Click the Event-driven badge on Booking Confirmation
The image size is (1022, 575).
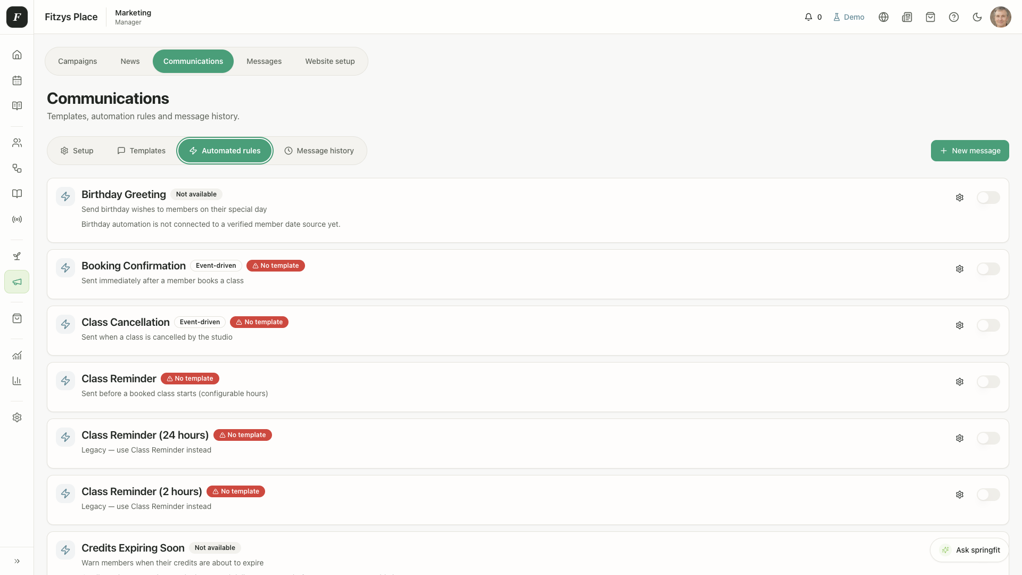(216, 266)
